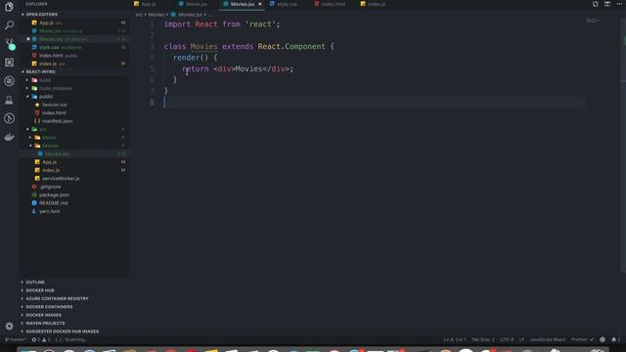Collapse the Open Editors section
This screenshot has width=626, height=352.
[x=41, y=15]
